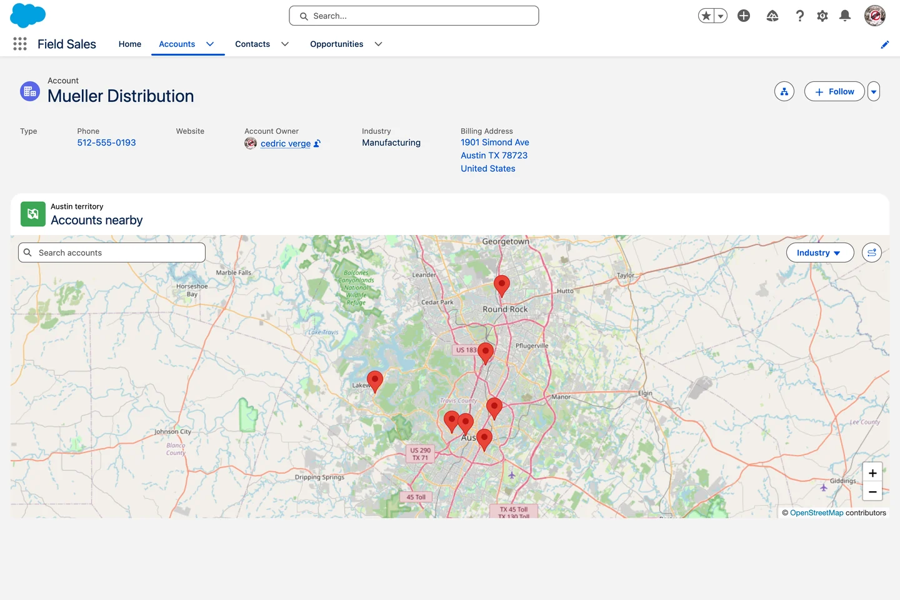Open the Contacts tab
900x600 pixels.
coord(252,44)
